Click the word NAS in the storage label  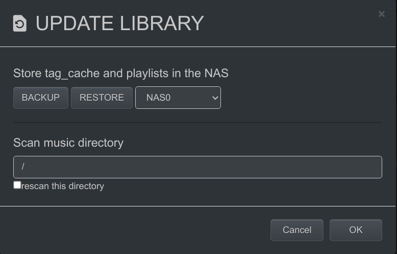216,73
